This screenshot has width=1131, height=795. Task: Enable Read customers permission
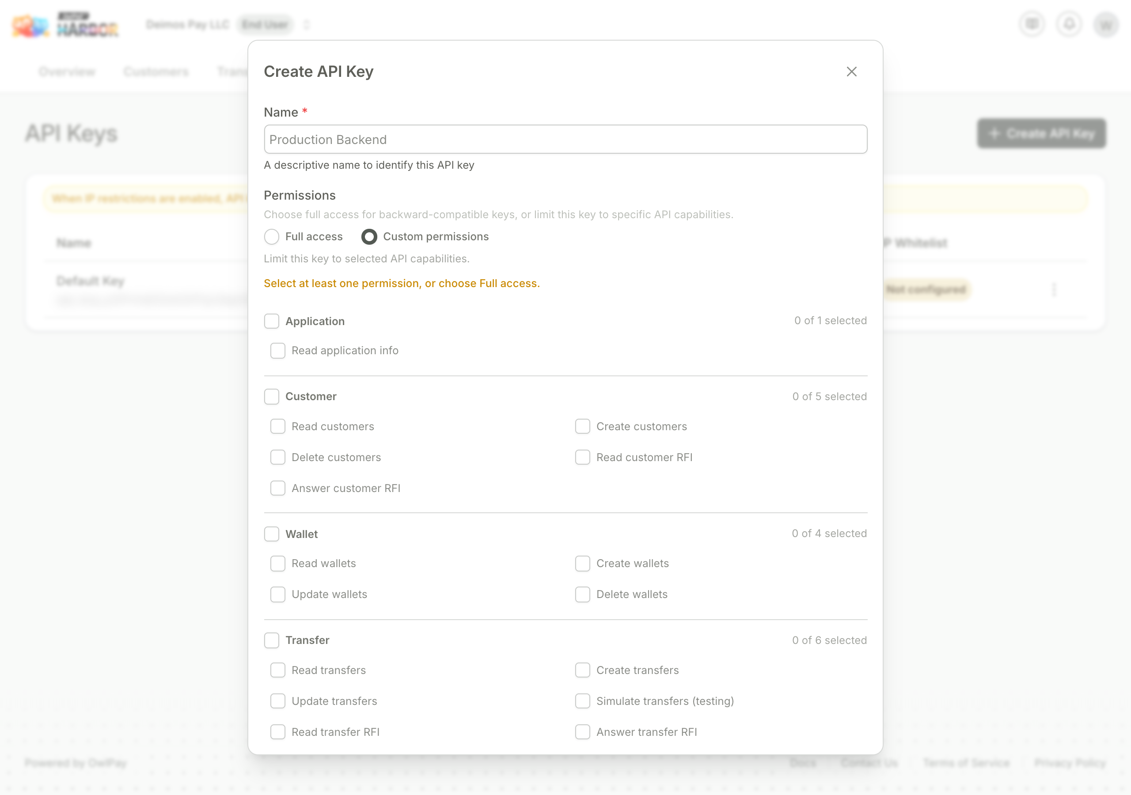[278, 427]
